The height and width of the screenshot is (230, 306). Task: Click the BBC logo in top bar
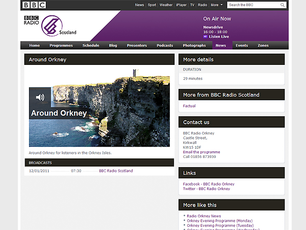click(34, 5)
